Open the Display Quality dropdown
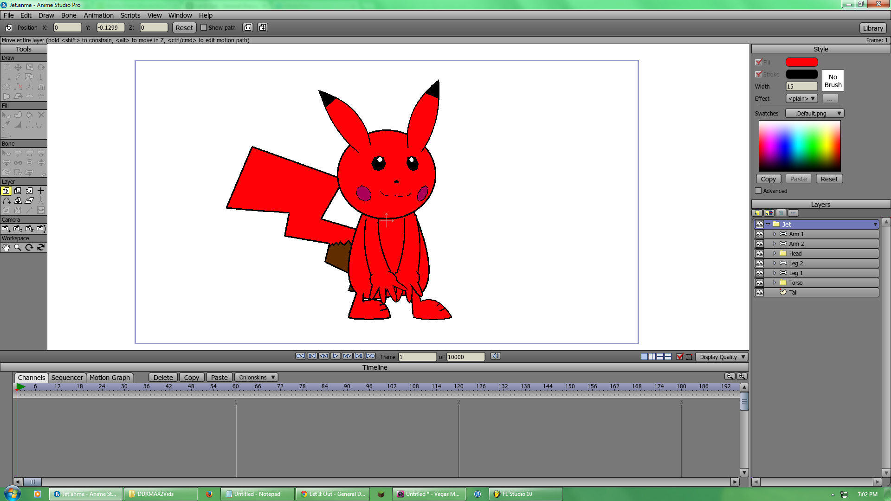The image size is (891, 501). coord(722,357)
